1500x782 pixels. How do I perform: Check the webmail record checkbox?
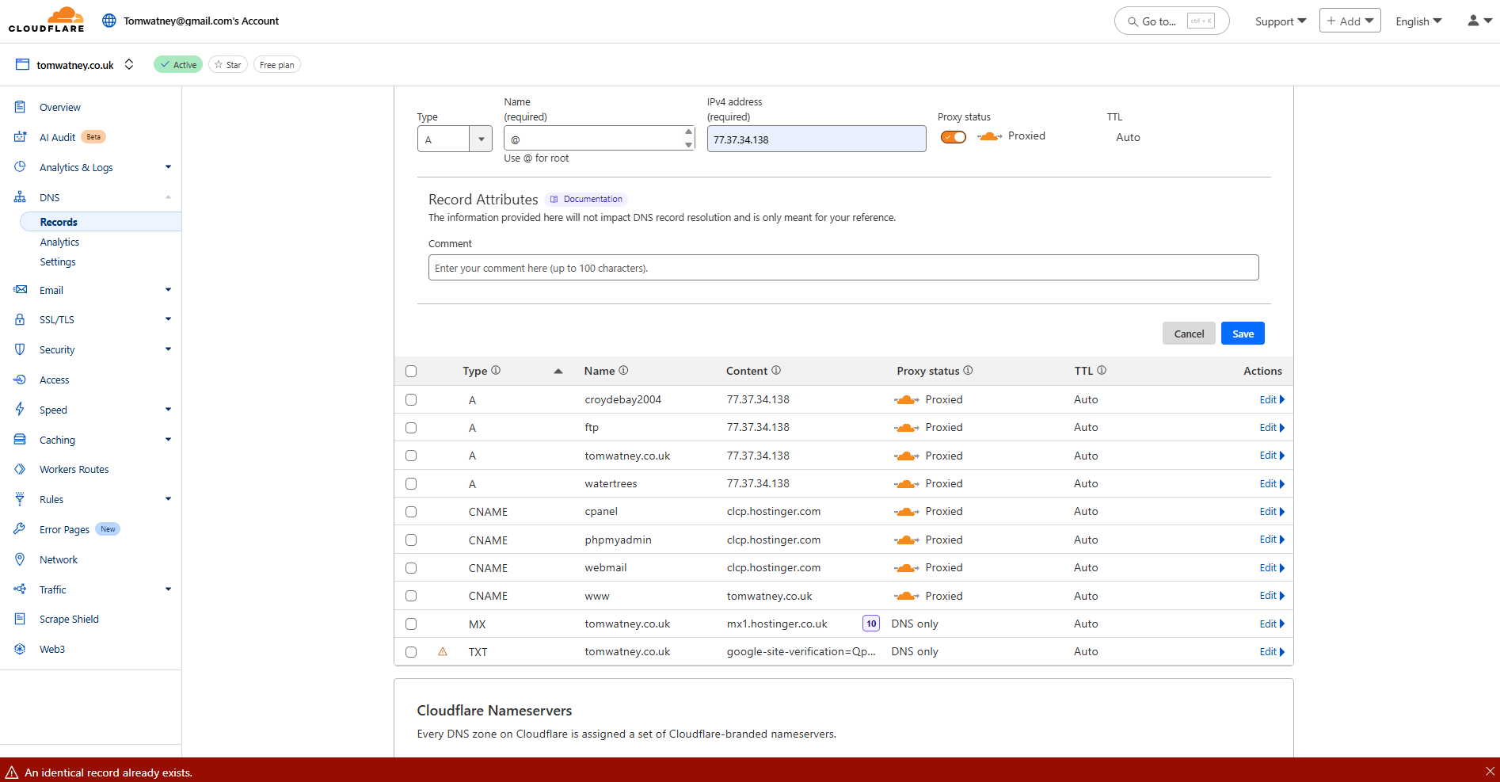point(411,568)
